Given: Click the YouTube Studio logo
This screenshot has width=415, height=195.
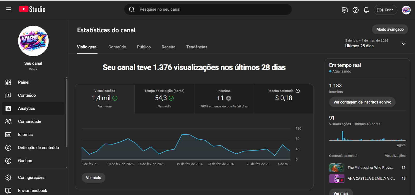Looking at the screenshot, I should coord(32,9).
